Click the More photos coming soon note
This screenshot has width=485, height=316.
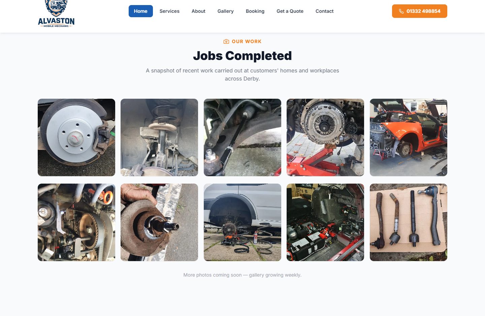243,275
